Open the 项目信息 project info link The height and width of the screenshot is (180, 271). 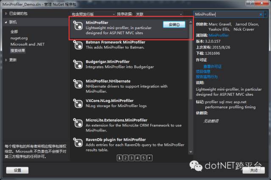click(203, 71)
